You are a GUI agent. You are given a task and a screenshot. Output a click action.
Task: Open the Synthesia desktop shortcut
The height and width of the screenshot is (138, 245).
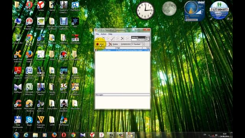coord(41,72)
